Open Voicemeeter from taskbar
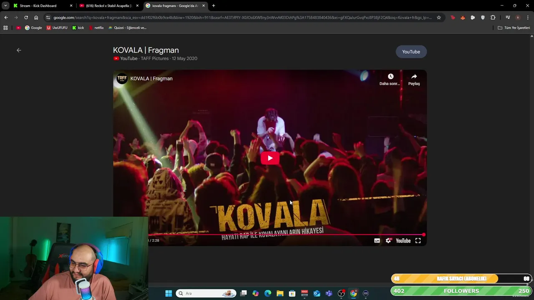 (305, 293)
